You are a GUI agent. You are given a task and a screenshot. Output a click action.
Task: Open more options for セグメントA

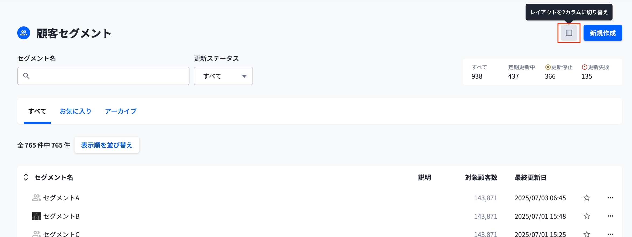(x=610, y=198)
